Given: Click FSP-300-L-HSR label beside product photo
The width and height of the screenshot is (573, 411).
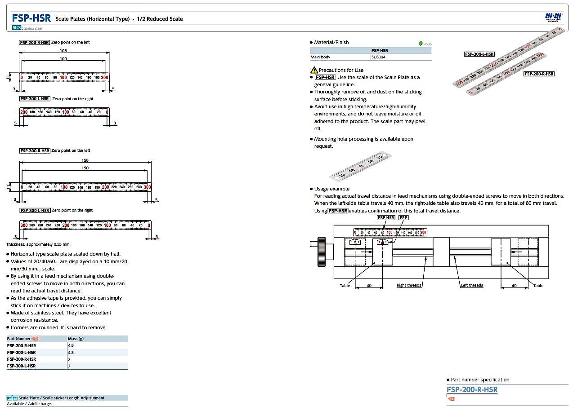Looking at the screenshot, I should point(479,54).
